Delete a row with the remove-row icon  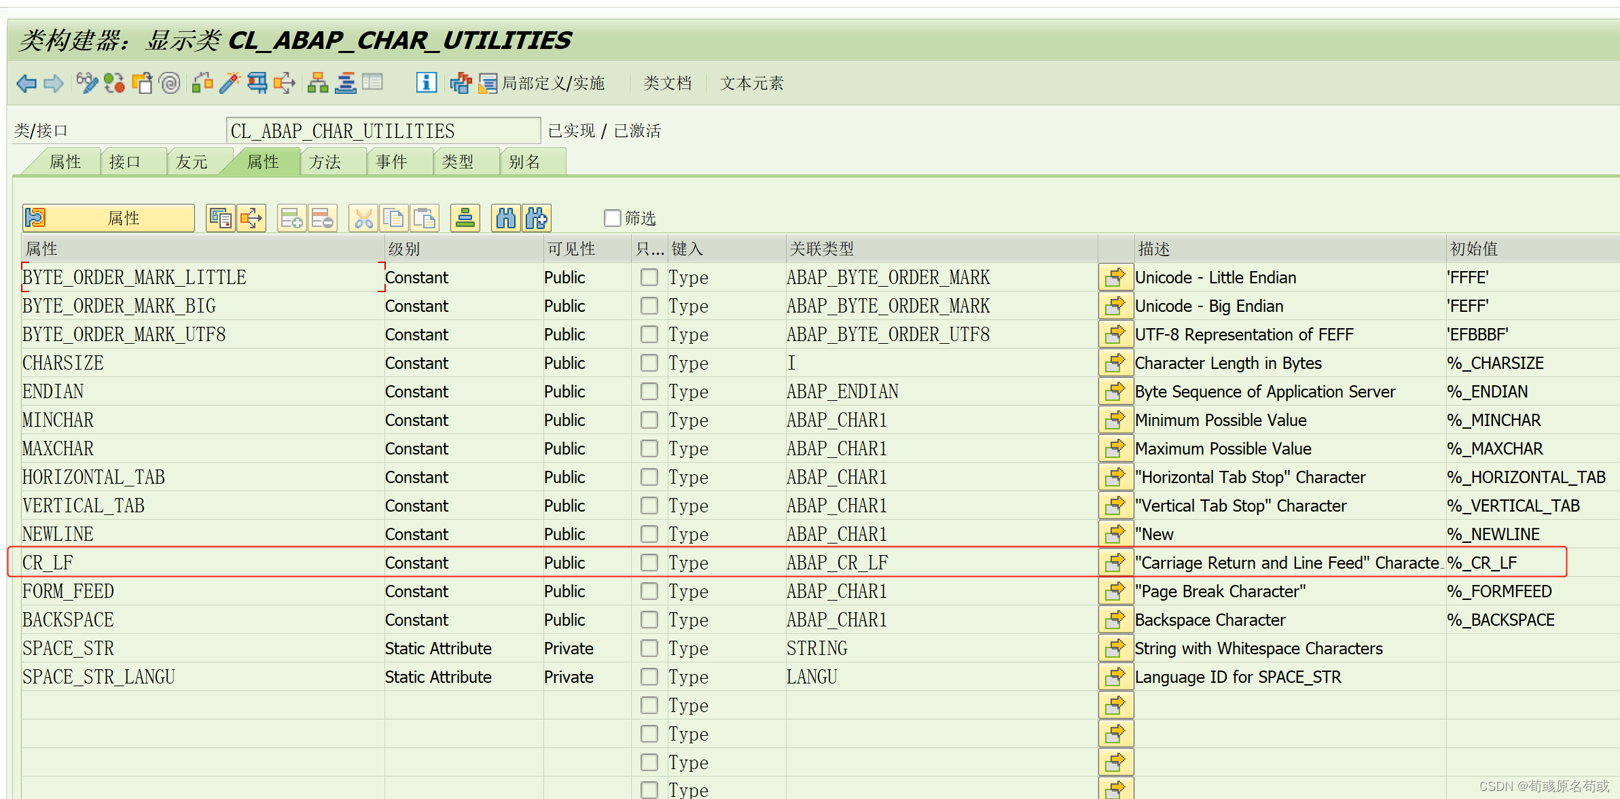tap(322, 218)
